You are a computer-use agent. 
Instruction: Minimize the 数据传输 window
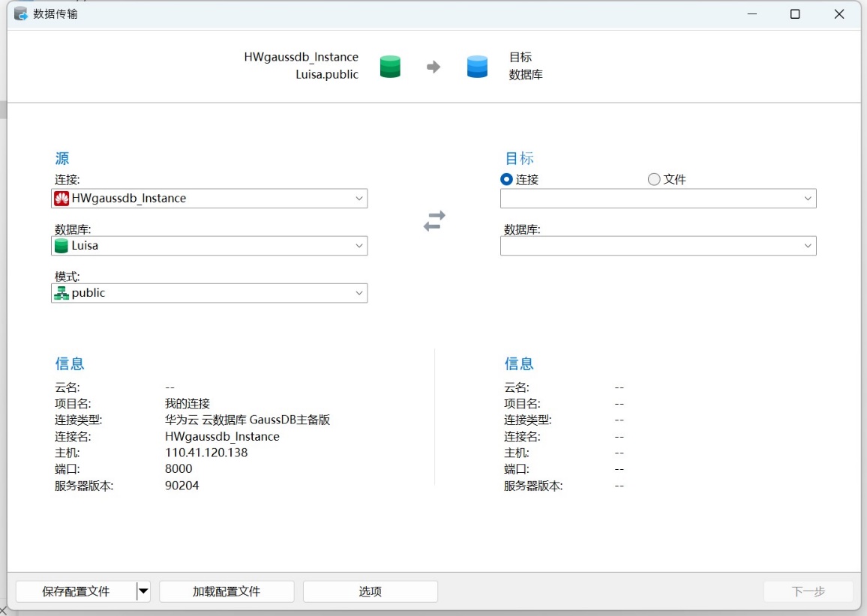pyautogui.click(x=752, y=13)
